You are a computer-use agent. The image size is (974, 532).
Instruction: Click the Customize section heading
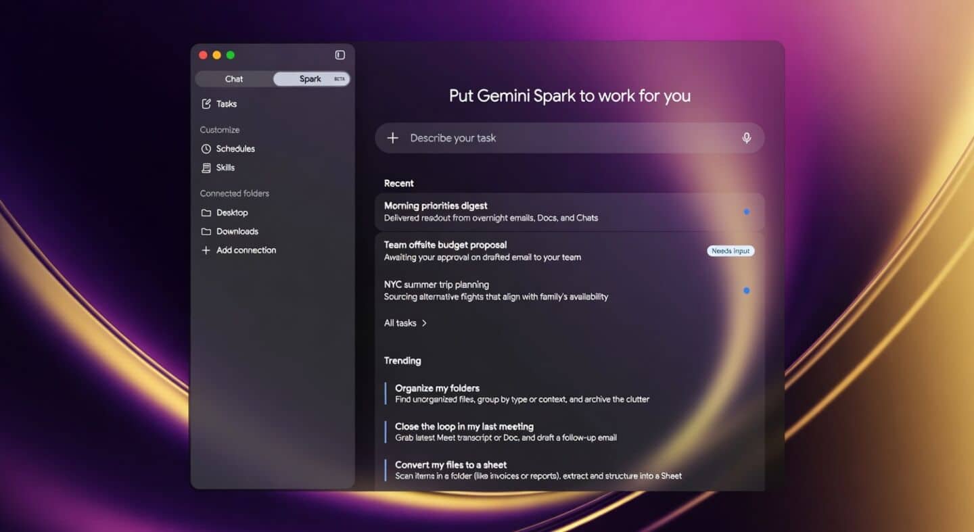pyautogui.click(x=220, y=130)
